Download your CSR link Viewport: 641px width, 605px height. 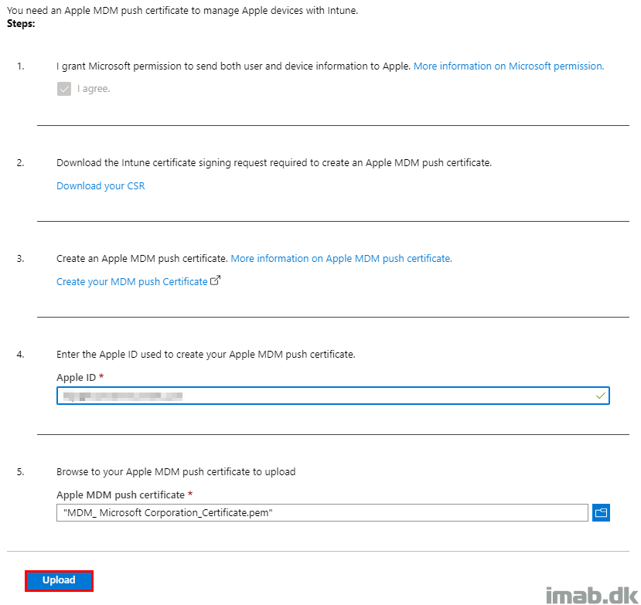click(x=101, y=186)
